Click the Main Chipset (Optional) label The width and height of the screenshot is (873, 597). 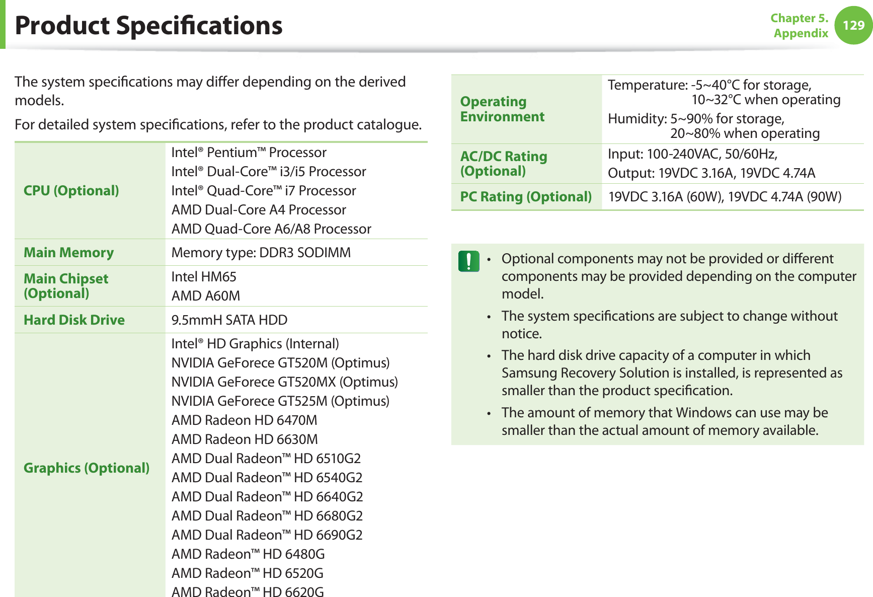(x=65, y=286)
